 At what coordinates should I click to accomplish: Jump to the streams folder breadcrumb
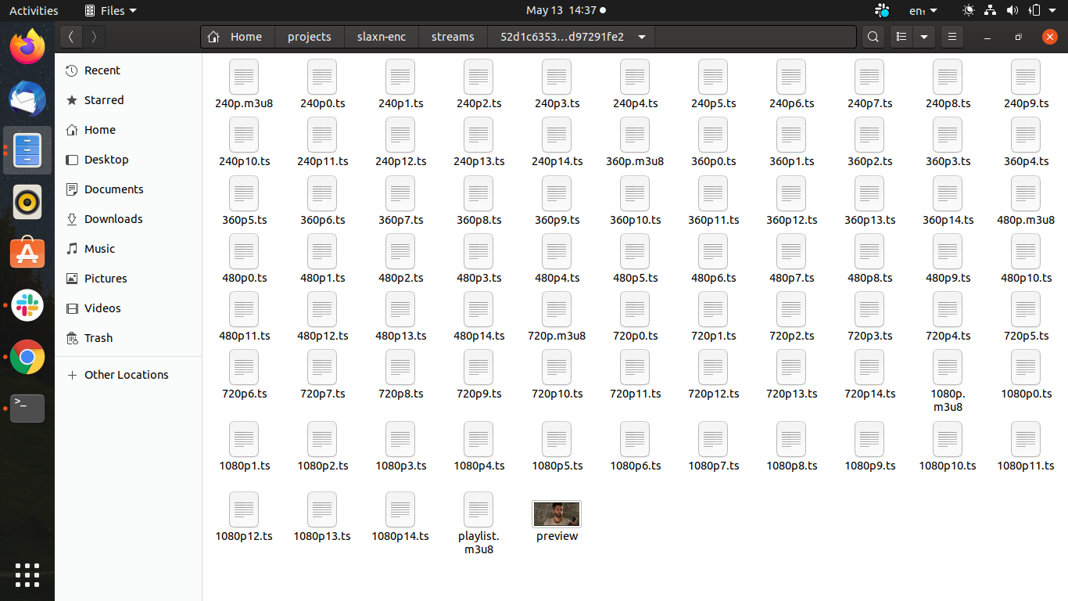(453, 37)
